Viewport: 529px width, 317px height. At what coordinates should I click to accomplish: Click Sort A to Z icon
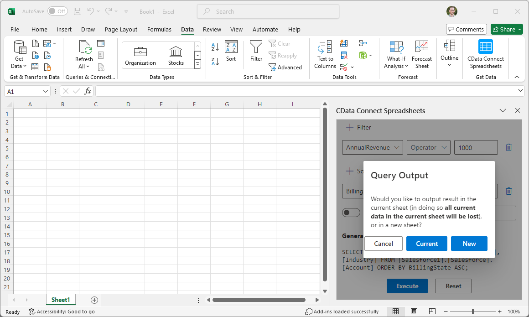[215, 47]
